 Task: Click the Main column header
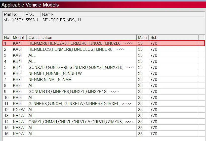143,37
